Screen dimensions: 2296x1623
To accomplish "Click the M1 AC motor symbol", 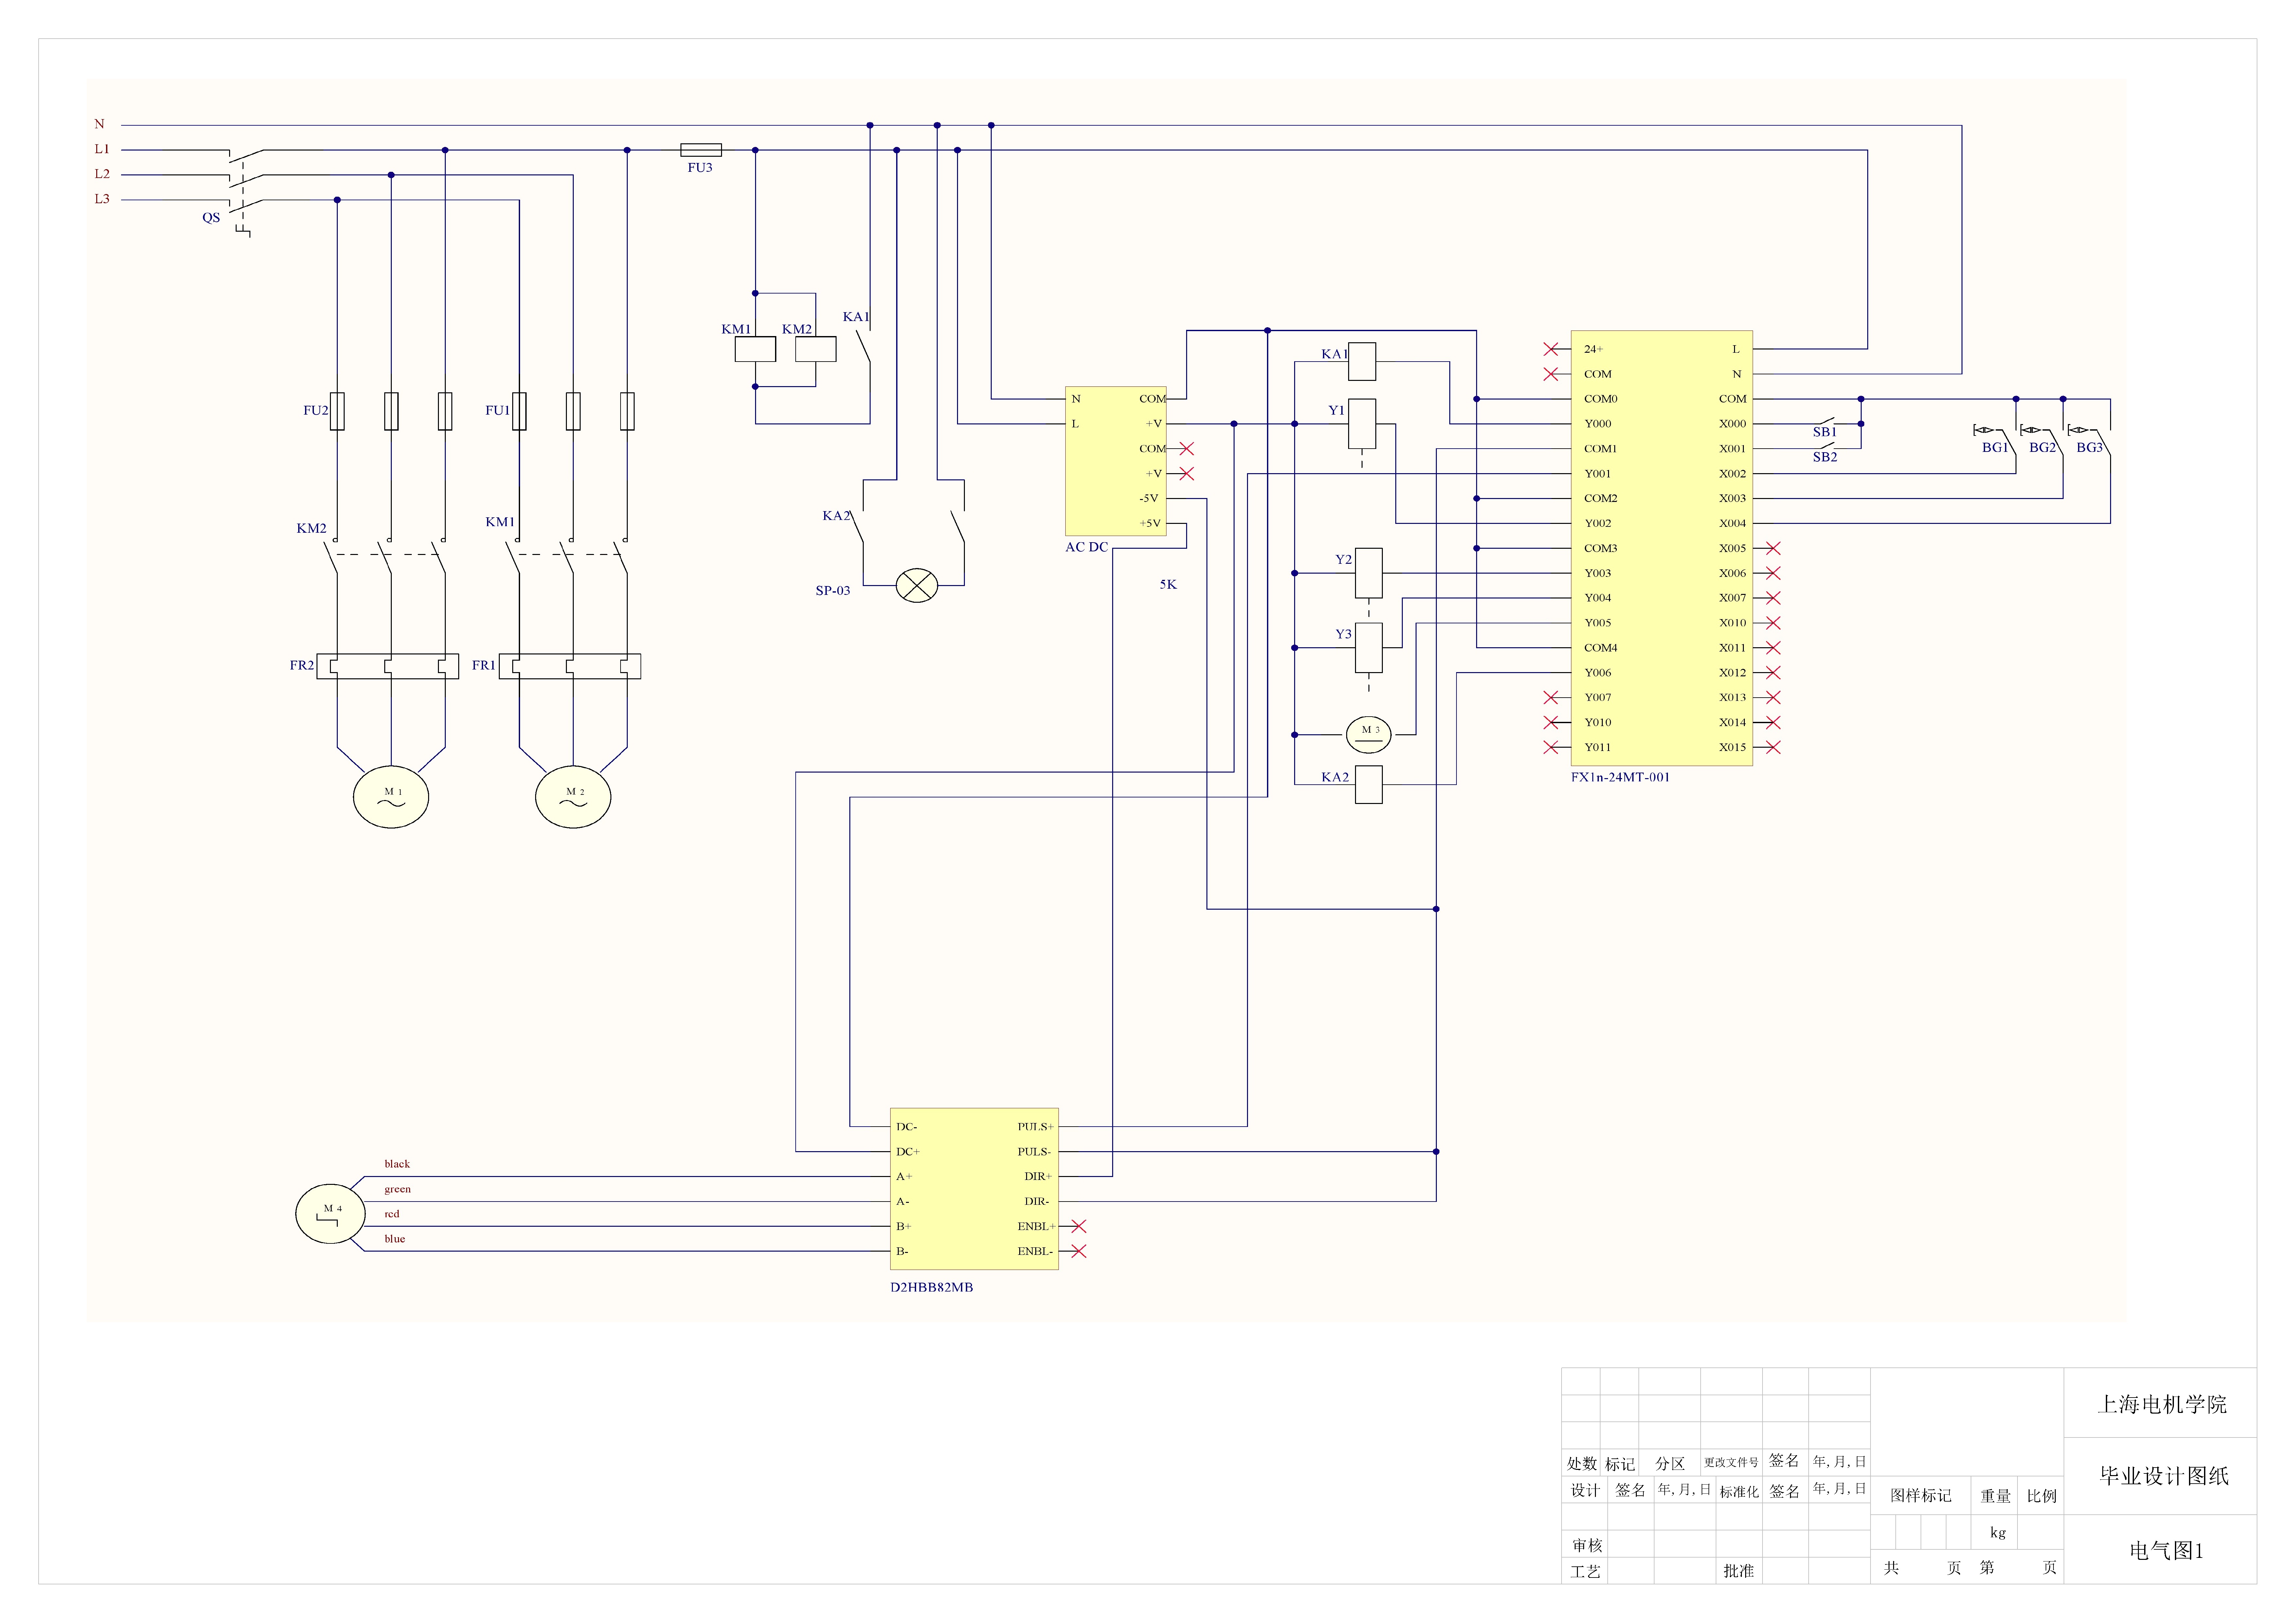I will tap(391, 797).
